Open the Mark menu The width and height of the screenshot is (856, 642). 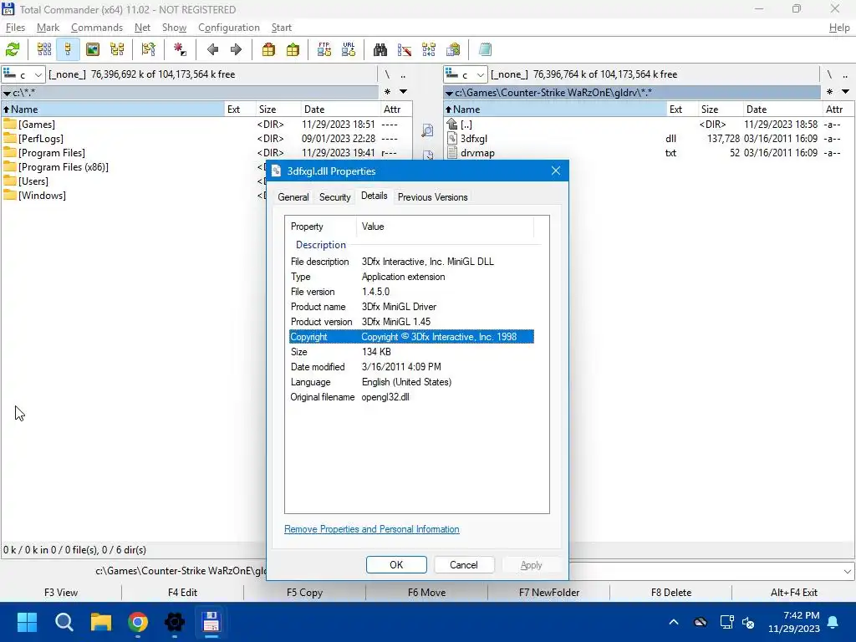pyautogui.click(x=48, y=28)
